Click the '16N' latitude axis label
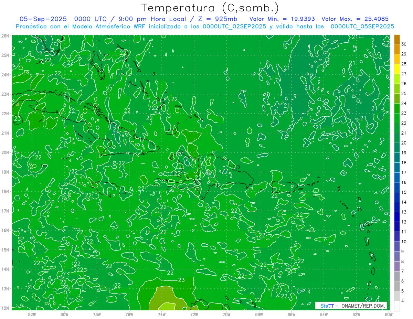The image size is (413, 319). [5, 230]
